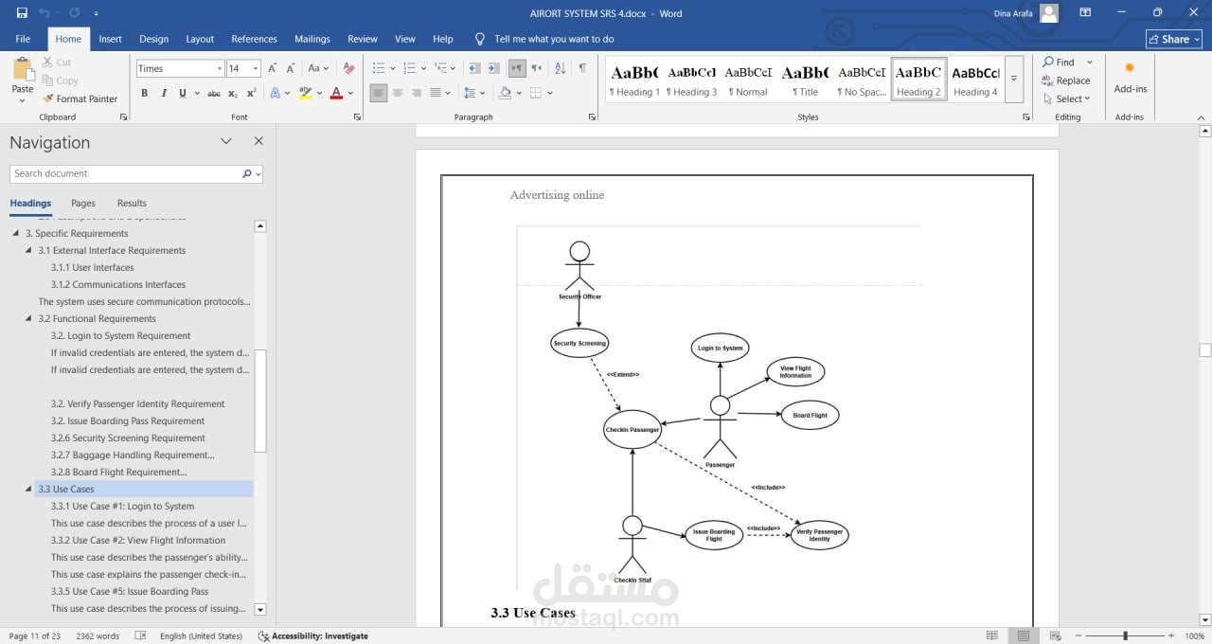This screenshot has width=1212, height=644.
Task: Click the Share button
Action: [x=1173, y=39]
